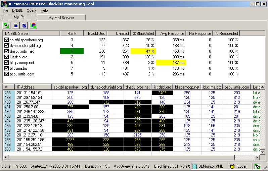This screenshot has width=268, height=171.
Task: Click the horizontal scrollbar left arrow
Action: pyautogui.click(x=5, y=157)
